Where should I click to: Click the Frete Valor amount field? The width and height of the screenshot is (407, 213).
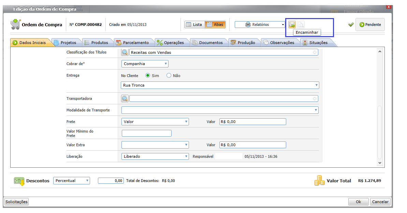click(x=253, y=122)
